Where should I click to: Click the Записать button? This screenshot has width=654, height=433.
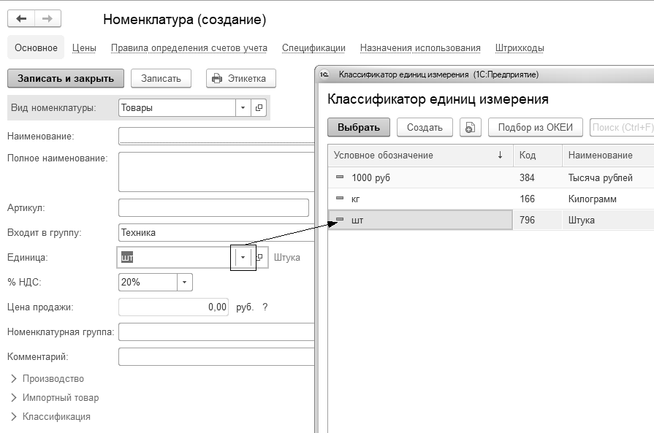161,78
